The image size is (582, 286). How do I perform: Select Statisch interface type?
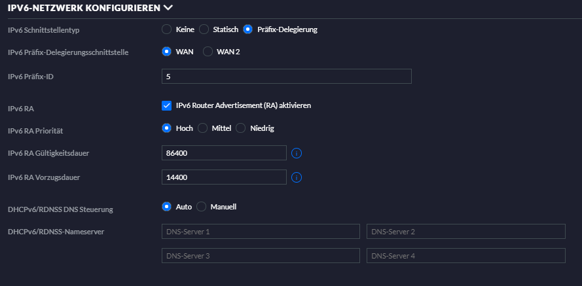pos(204,29)
